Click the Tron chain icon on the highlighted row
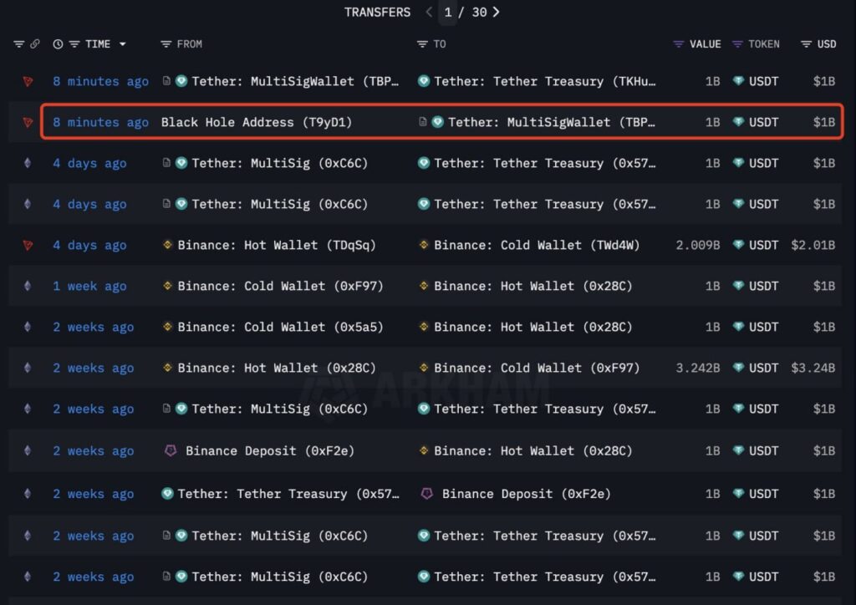856x605 pixels. pyautogui.click(x=28, y=122)
